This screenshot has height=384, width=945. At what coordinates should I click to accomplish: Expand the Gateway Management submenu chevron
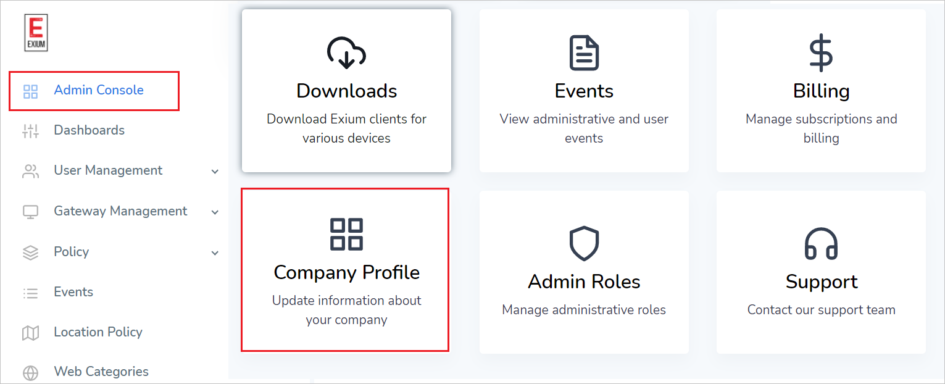[215, 212]
